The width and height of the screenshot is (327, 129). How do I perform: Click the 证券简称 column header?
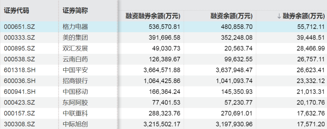(x=75, y=11)
